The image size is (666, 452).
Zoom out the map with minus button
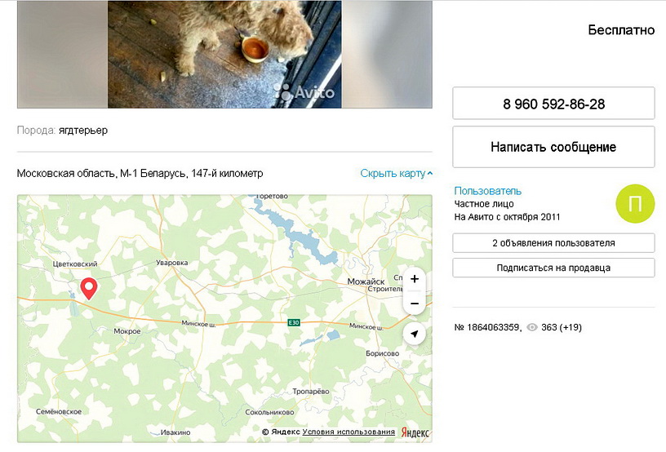[x=415, y=304]
